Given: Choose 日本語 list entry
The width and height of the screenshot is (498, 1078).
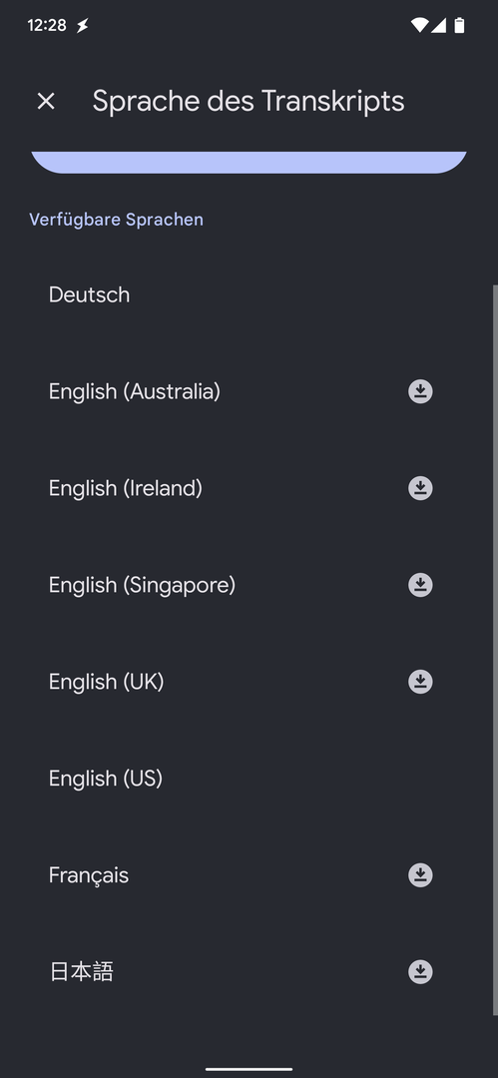Looking at the screenshot, I should click(x=249, y=972).
